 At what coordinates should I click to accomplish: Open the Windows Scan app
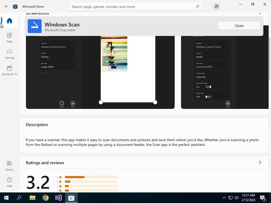point(239,26)
